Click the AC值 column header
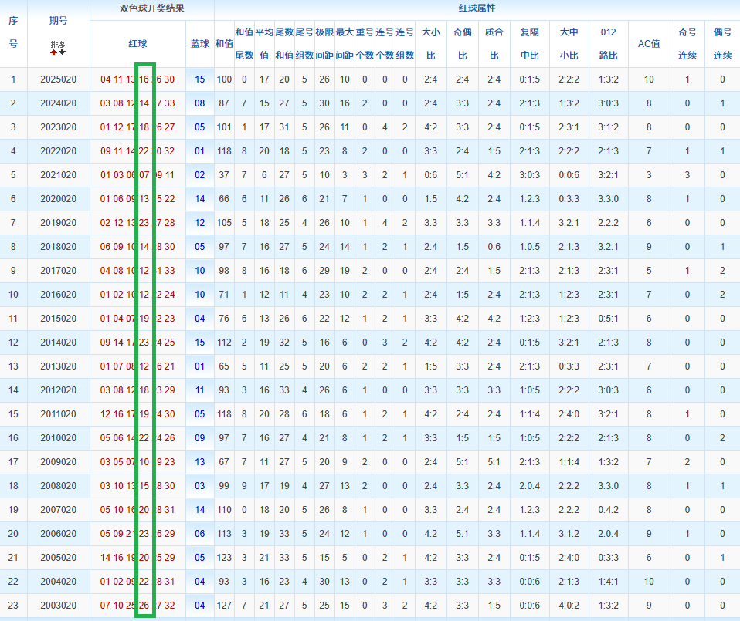This screenshot has height=621, width=740. 650,44
